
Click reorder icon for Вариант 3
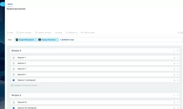tap(174, 69)
